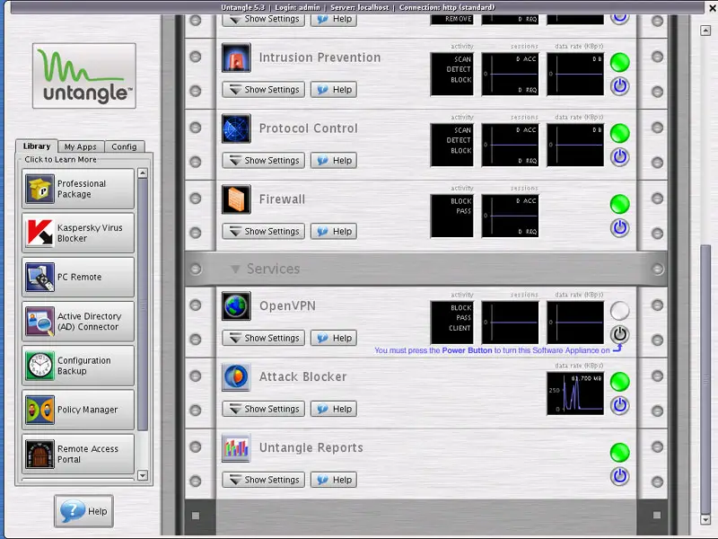Turn on OpenVPN with the power button
The height and width of the screenshot is (539, 718).
(619, 334)
